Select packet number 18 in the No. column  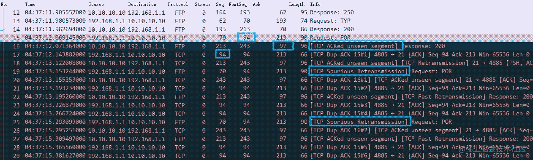16,63
